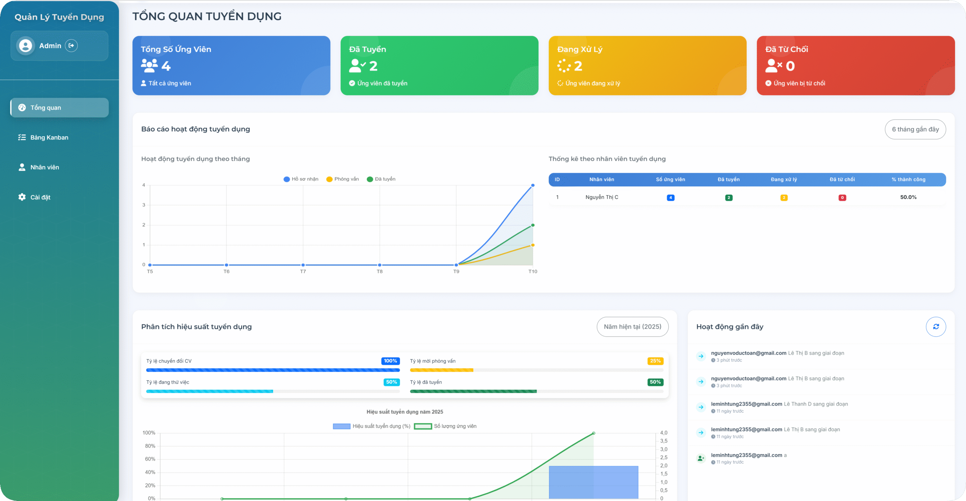The height and width of the screenshot is (501, 966).
Task: Click the refresh icon in Hoạt động gần đây
Action: [936, 327]
